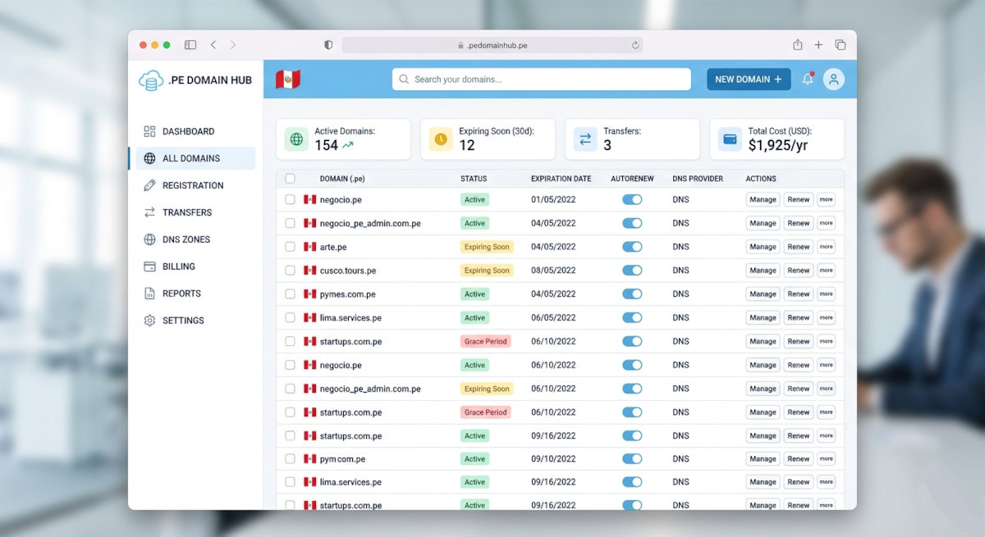Click the flag icon beside arte.pe
The height and width of the screenshot is (537, 985).
pyautogui.click(x=309, y=247)
